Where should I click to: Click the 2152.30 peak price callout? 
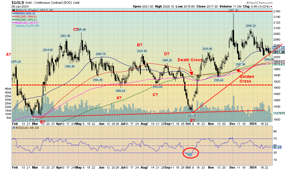pyautogui.click(x=234, y=10)
